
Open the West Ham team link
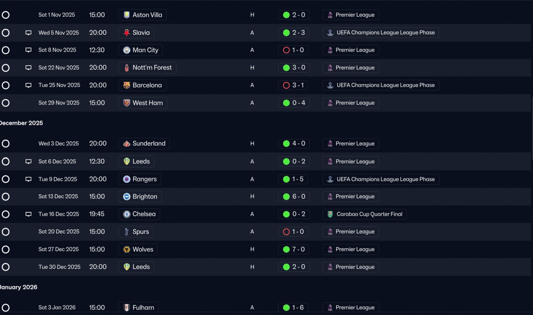(143, 103)
